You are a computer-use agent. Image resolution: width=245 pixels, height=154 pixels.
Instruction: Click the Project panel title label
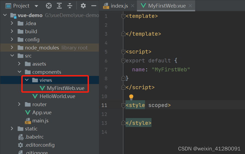pos(21,6)
